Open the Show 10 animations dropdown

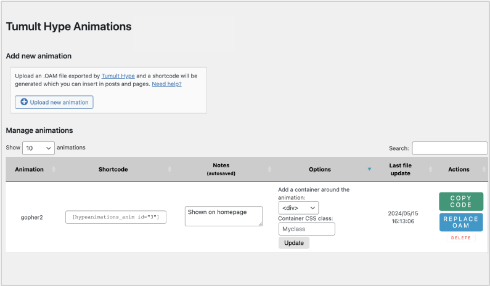pyautogui.click(x=38, y=148)
